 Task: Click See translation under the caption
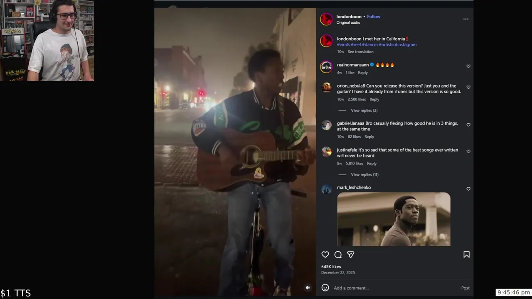pyautogui.click(x=360, y=51)
